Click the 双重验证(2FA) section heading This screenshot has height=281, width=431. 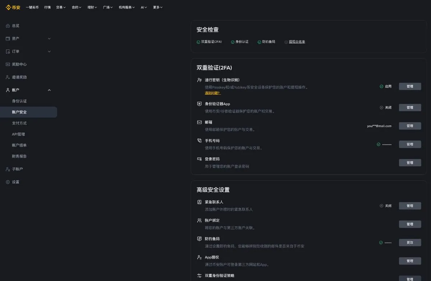tap(214, 68)
